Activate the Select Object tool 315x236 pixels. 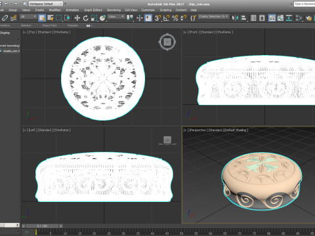42,18
